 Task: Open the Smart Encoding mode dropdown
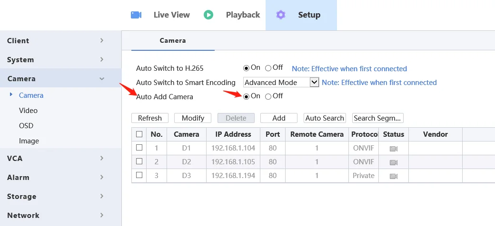pyautogui.click(x=314, y=82)
